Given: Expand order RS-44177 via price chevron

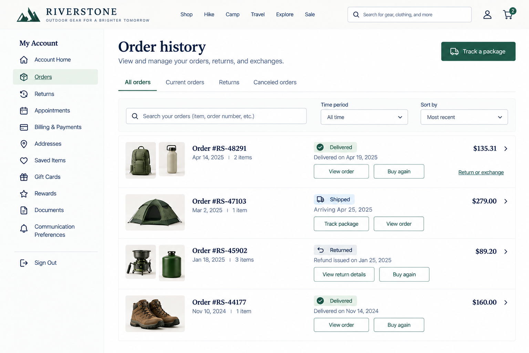Looking at the screenshot, I should tap(506, 302).
